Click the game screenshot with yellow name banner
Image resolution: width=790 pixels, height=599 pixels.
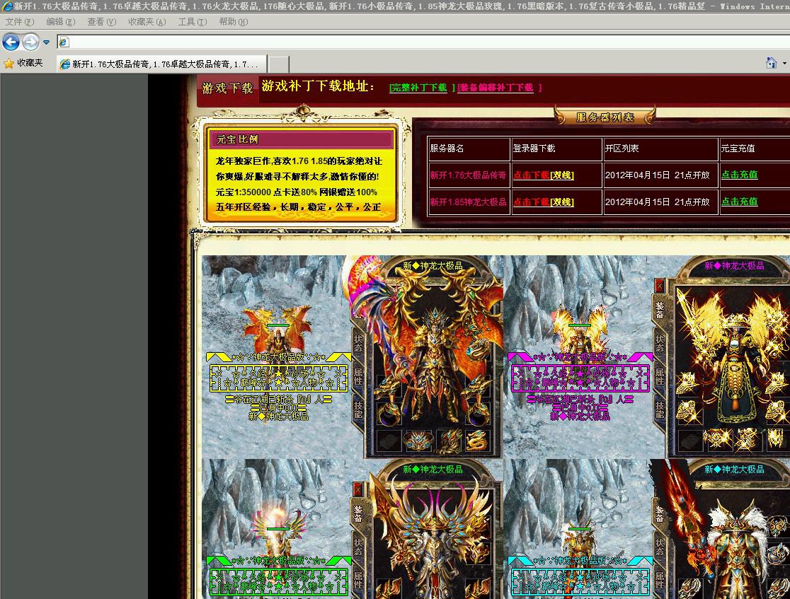tap(353, 356)
